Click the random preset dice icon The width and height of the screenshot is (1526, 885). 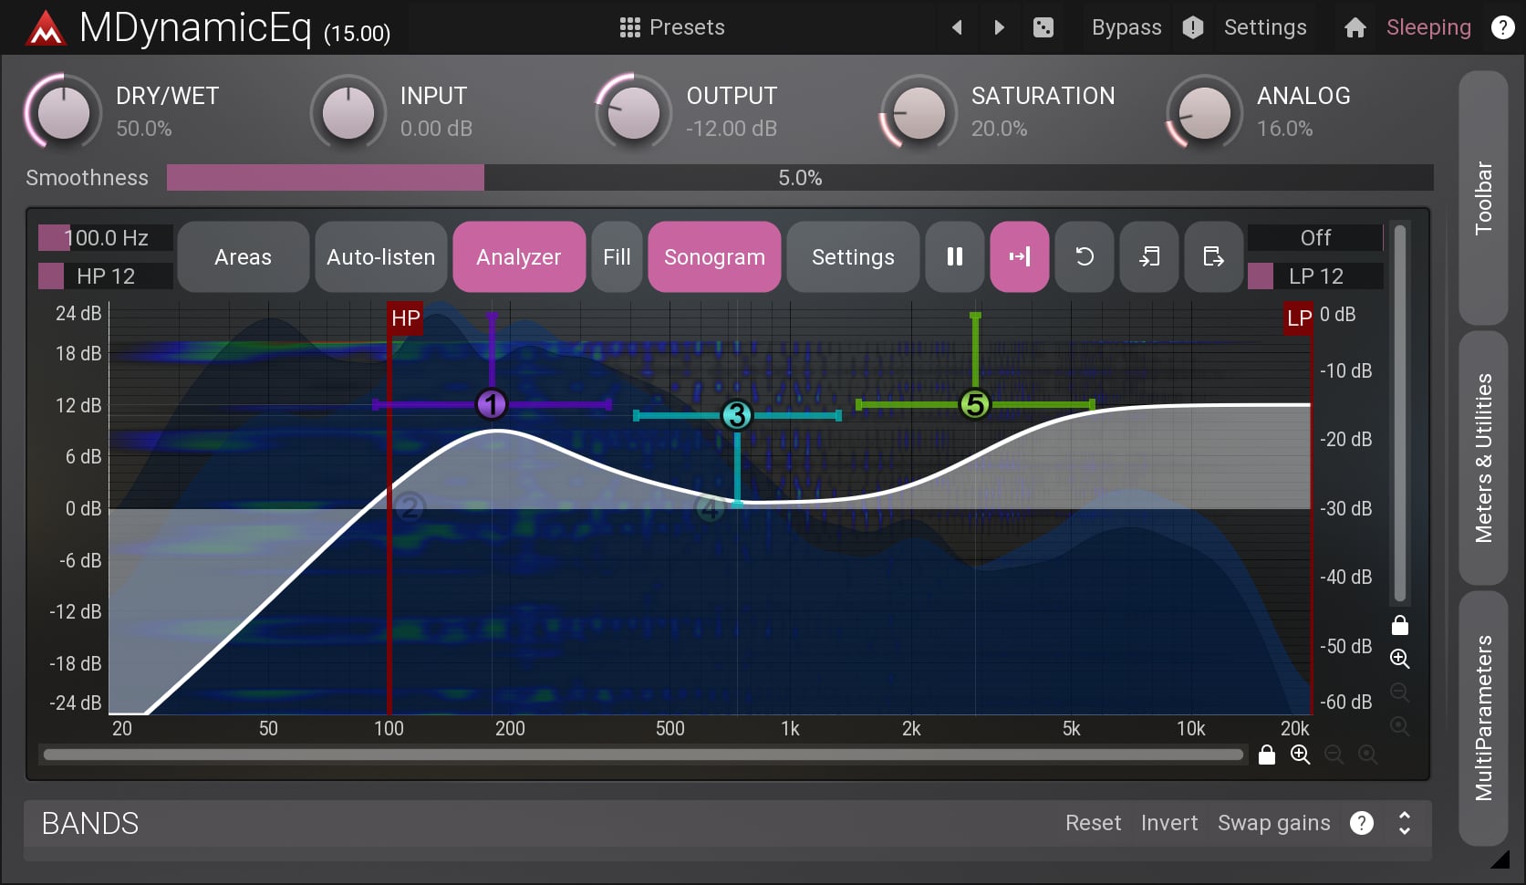coord(1043,27)
